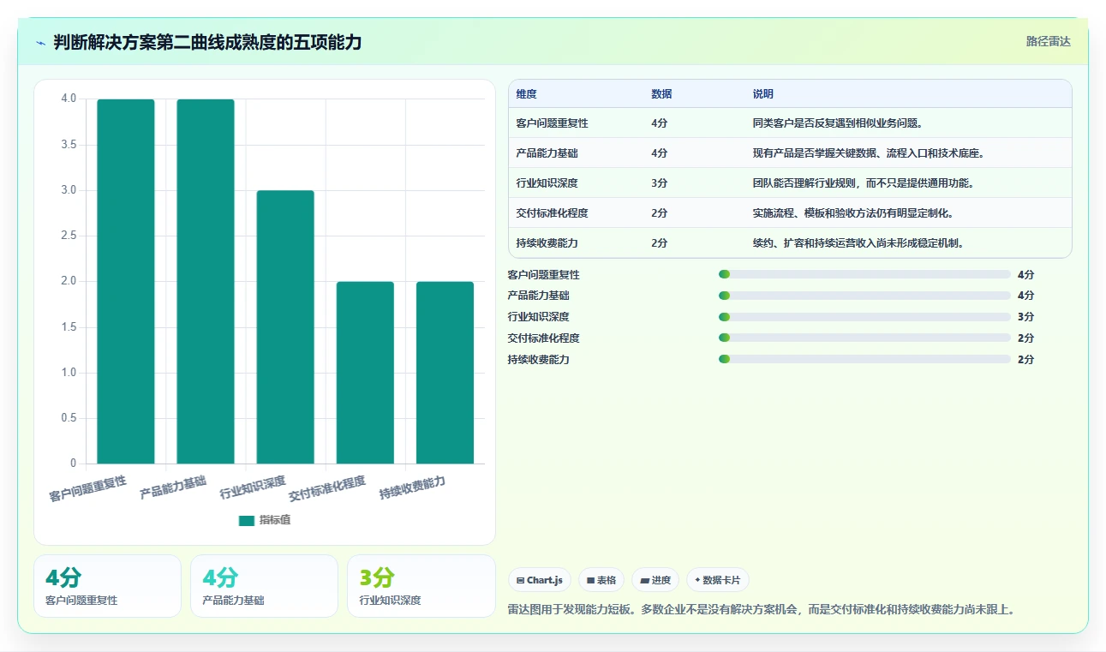
Task: Click the page title 判断解决方案第二曲线成熟度的五项能力
Action: [x=207, y=42]
